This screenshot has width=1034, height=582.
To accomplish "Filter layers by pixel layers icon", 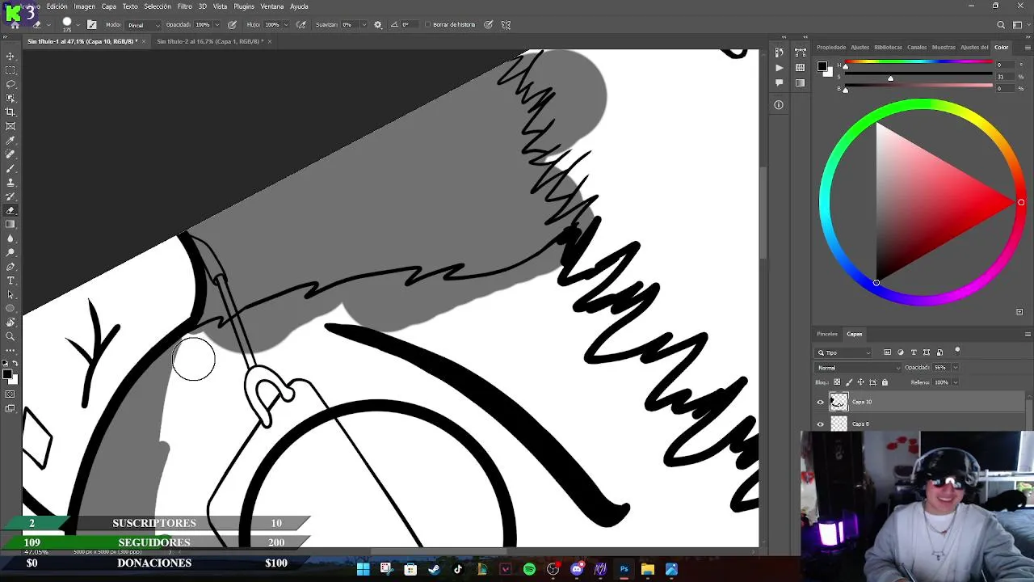I will 887,352.
